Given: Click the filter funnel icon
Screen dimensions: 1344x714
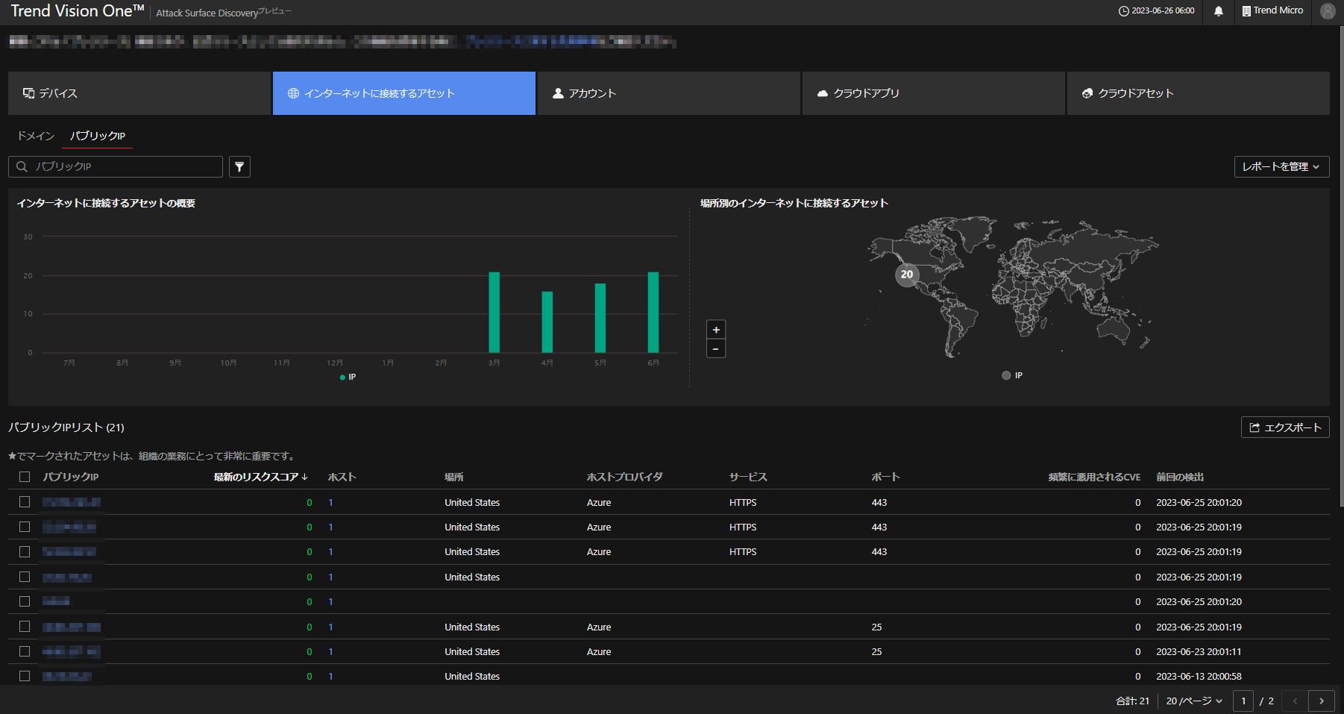Looking at the screenshot, I should (239, 167).
